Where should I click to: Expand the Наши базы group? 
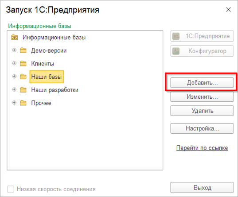click(14, 76)
